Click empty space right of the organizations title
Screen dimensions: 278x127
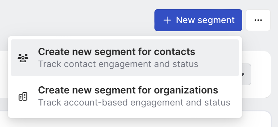(x=228, y=90)
